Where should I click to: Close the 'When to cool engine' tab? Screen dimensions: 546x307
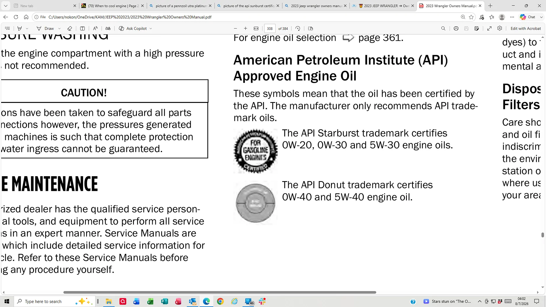coord(143,6)
